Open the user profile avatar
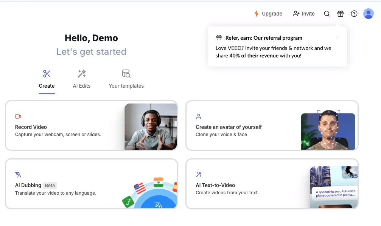381x226 pixels. (368, 14)
